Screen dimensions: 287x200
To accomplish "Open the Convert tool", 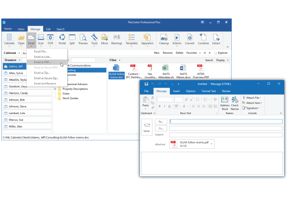I will coord(190,39).
